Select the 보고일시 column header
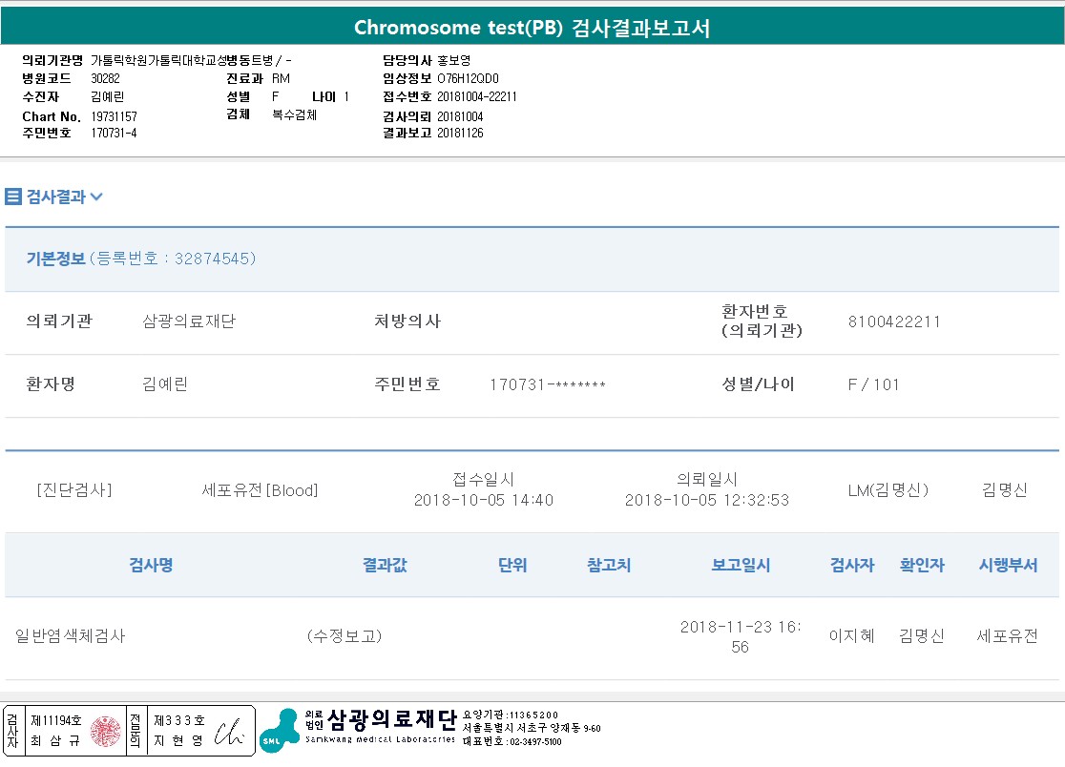The image size is (1065, 767). coord(741,565)
